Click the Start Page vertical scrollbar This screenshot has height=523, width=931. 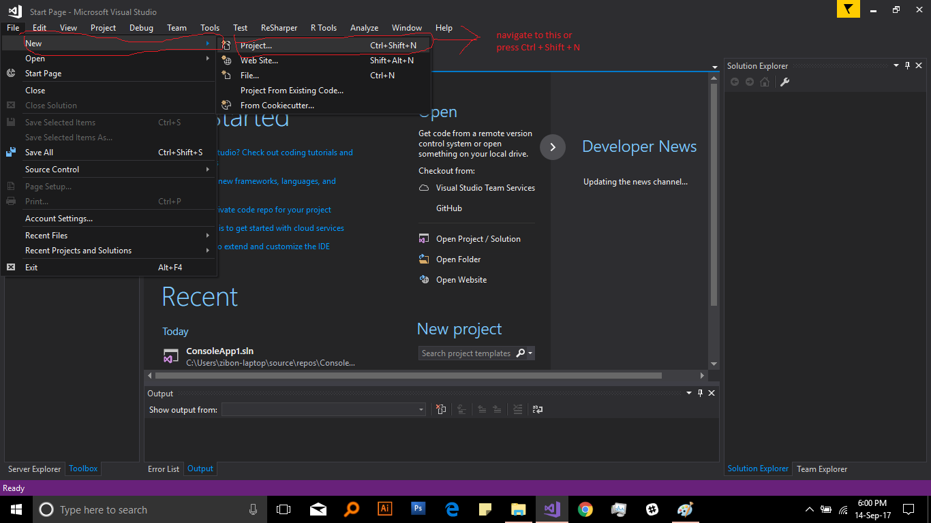(714, 194)
